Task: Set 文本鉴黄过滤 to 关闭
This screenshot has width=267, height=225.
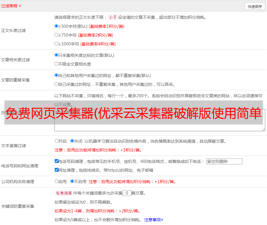Action: click(x=72, y=141)
